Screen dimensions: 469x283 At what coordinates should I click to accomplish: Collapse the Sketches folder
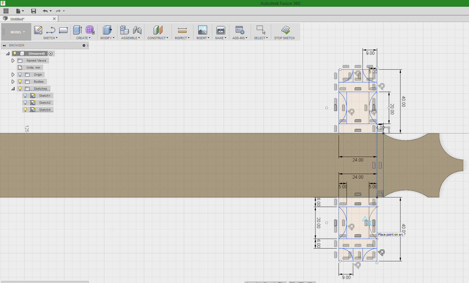tap(13, 89)
